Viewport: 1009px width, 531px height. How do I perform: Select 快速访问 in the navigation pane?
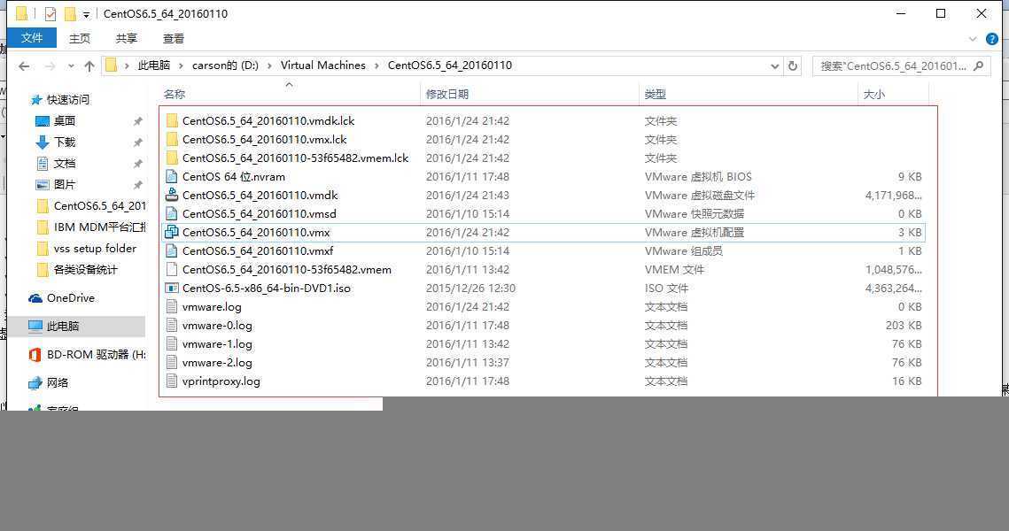click(67, 100)
